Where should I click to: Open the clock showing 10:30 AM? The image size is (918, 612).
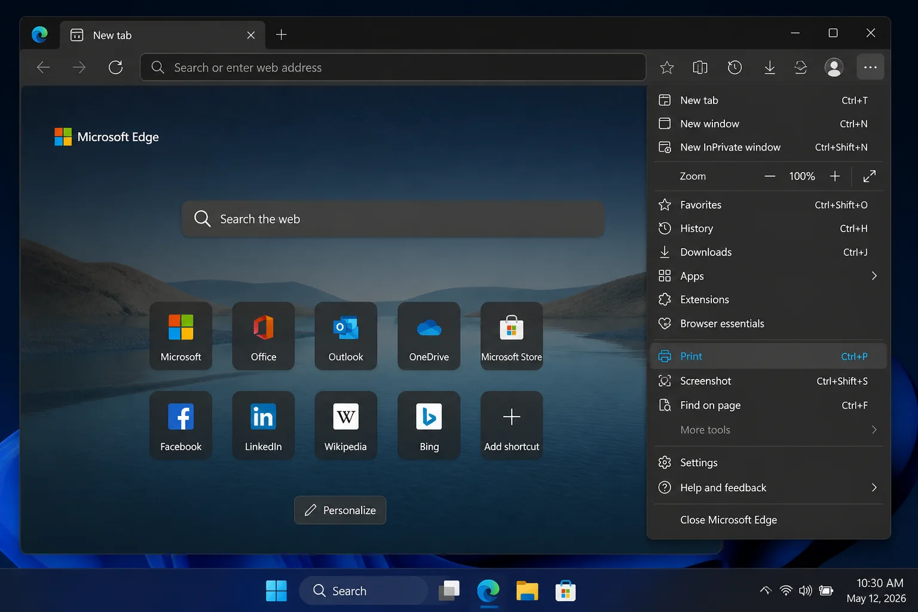[x=876, y=590]
